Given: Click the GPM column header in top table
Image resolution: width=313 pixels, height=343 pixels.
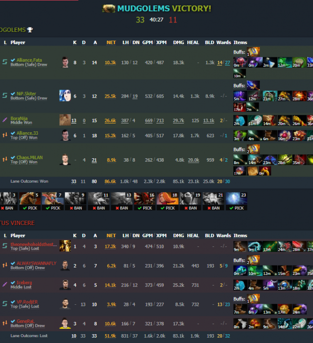Looking at the screenshot, I should [x=147, y=43].
